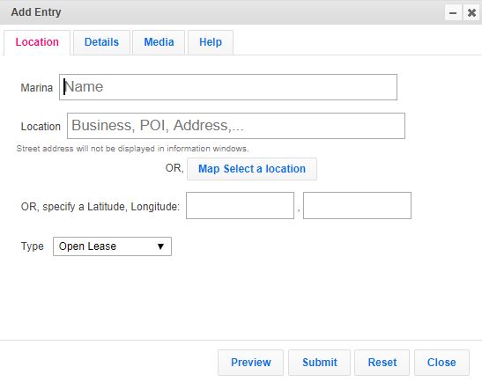Screen dimensions: 482x382
Task: Reset the form fields
Action: point(382,363)
